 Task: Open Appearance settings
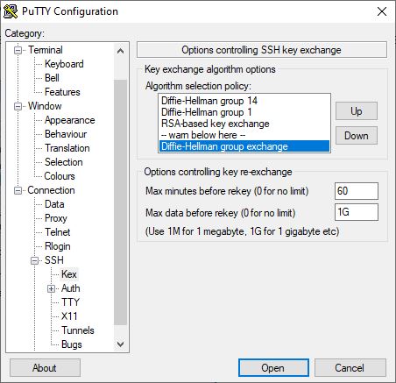pyautogui.click(x=70, y=120)
